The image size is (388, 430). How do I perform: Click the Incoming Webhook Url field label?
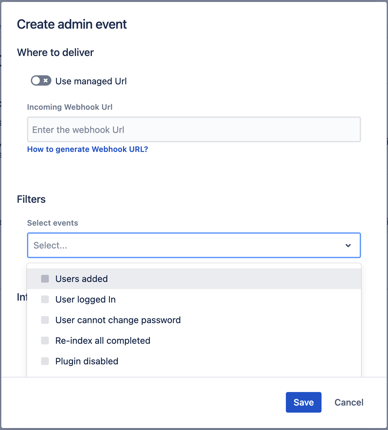coord(70,107)
